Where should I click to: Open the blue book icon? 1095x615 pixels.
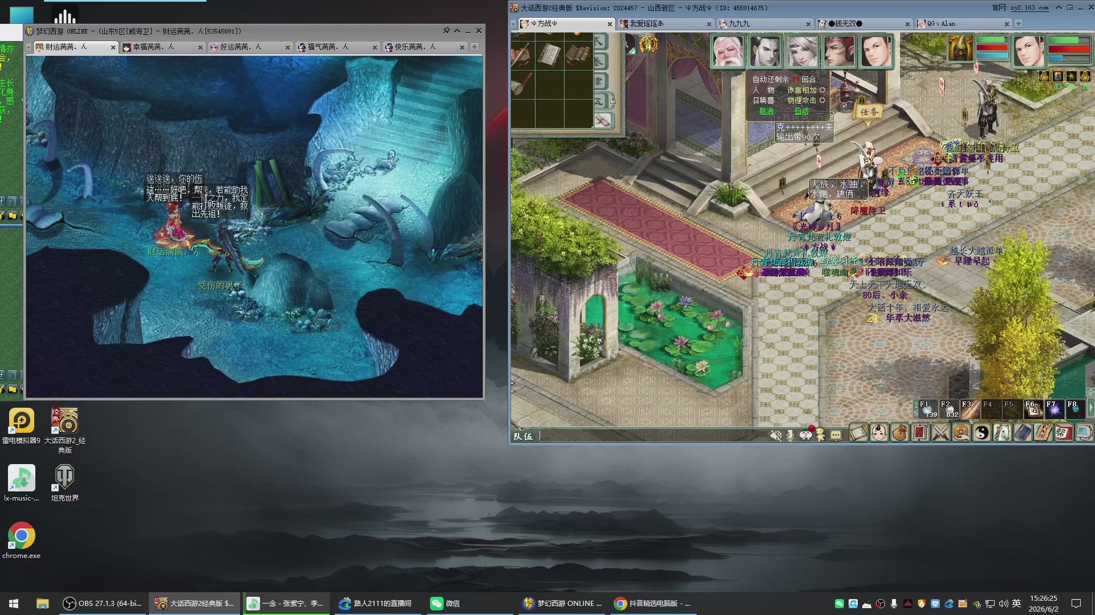1023,433
